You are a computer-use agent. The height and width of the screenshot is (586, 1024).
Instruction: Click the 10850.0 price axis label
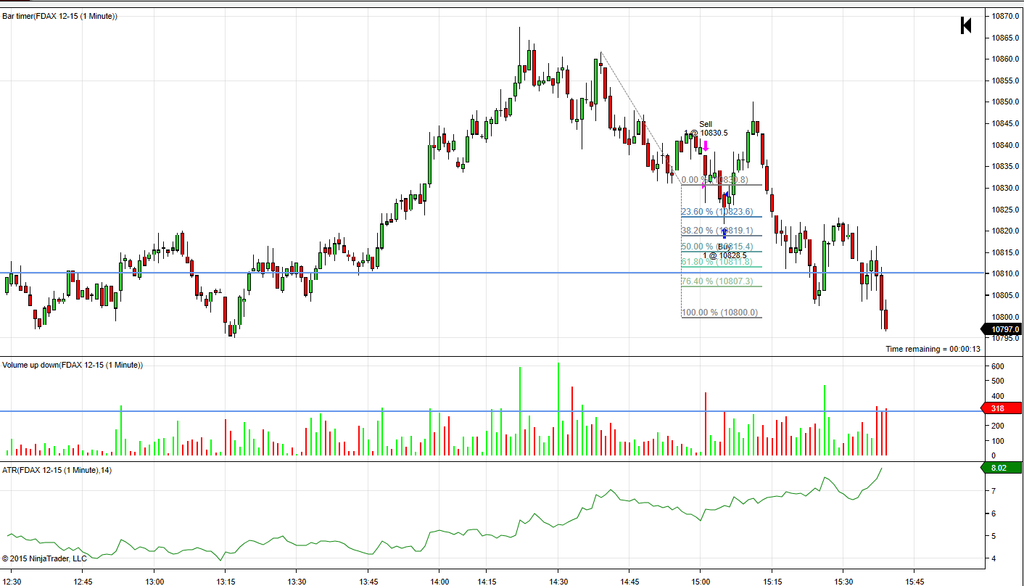click(1006, 102)
